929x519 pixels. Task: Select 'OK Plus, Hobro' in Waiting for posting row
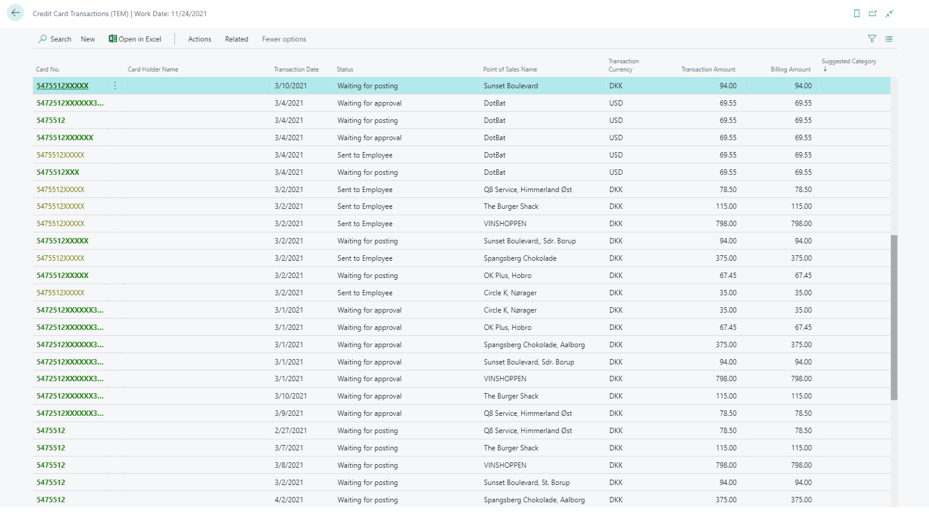coord(507,276)
